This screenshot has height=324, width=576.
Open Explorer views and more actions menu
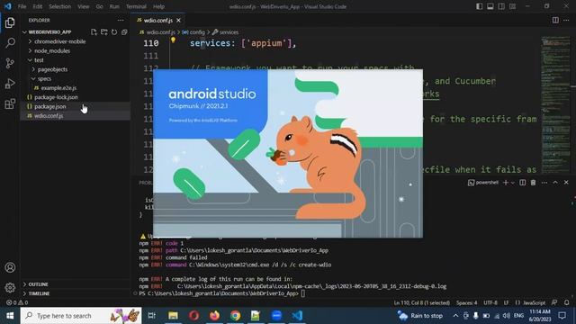click(121, 20)
